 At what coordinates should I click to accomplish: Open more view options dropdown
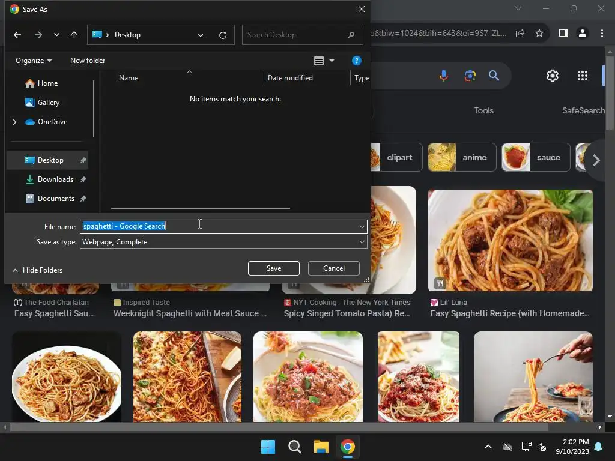(332, 61)
